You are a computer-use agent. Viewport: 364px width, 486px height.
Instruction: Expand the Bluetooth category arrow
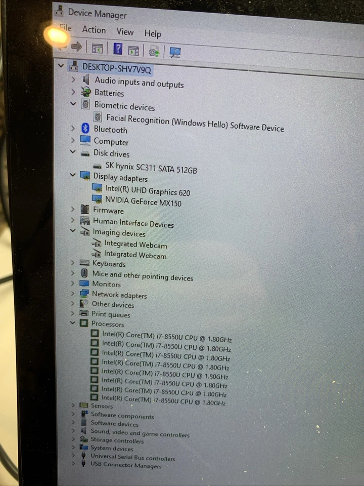click(73, 128)
